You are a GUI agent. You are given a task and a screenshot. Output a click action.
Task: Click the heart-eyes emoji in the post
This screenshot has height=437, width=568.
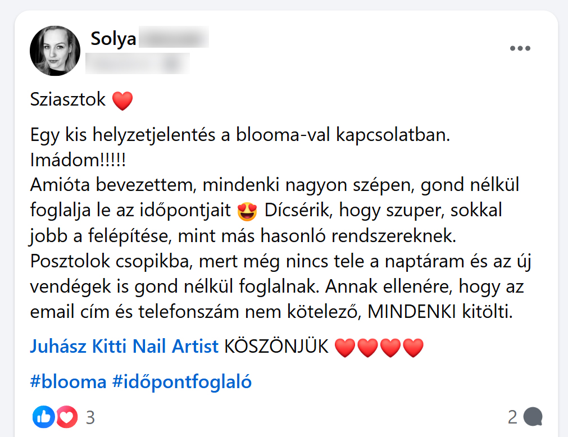247,211
